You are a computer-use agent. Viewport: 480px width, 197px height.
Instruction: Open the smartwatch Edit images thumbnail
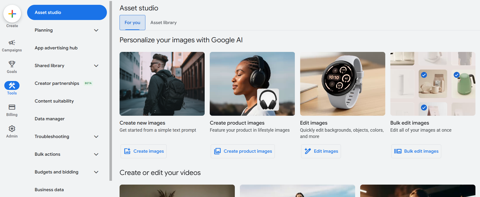(342, 84)
